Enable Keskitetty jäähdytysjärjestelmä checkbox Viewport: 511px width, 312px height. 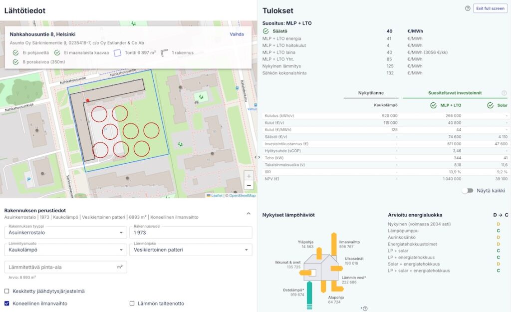[x=7, y=291]
